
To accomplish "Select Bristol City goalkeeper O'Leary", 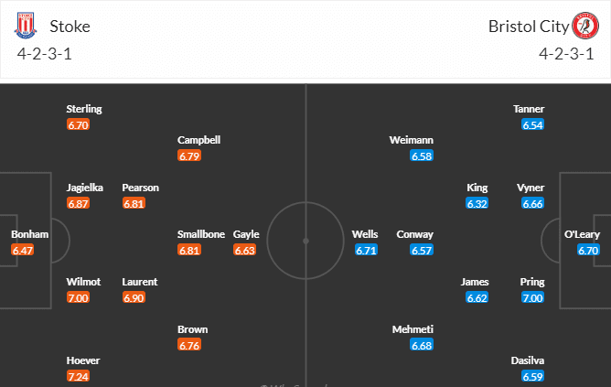I will [582, 234].
